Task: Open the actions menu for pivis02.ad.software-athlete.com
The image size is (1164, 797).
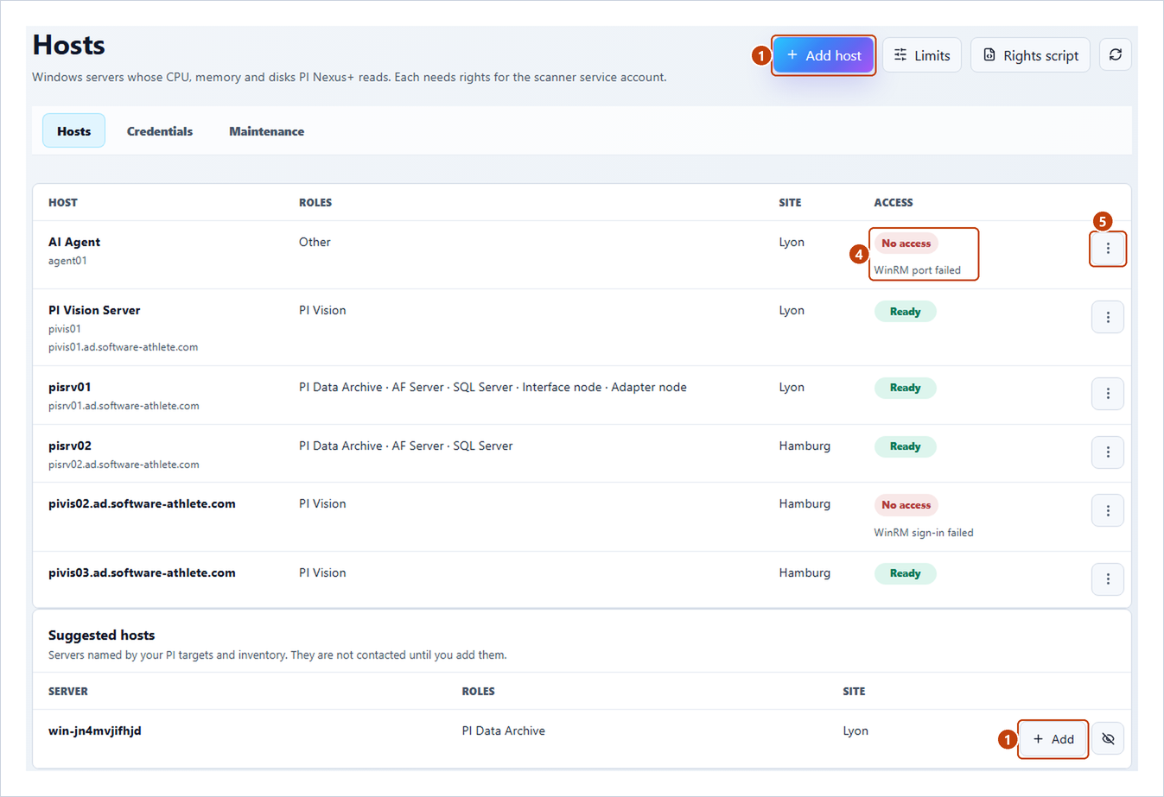Action: [x=1108, y=510]
